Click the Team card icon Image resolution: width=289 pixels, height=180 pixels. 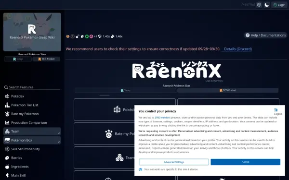tap(119, 157)
